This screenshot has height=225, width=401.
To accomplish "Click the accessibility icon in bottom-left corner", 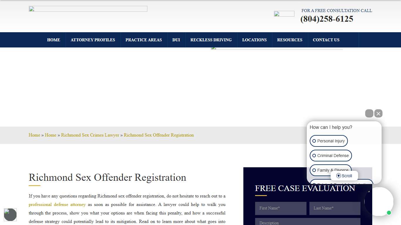I will (10, 215).
